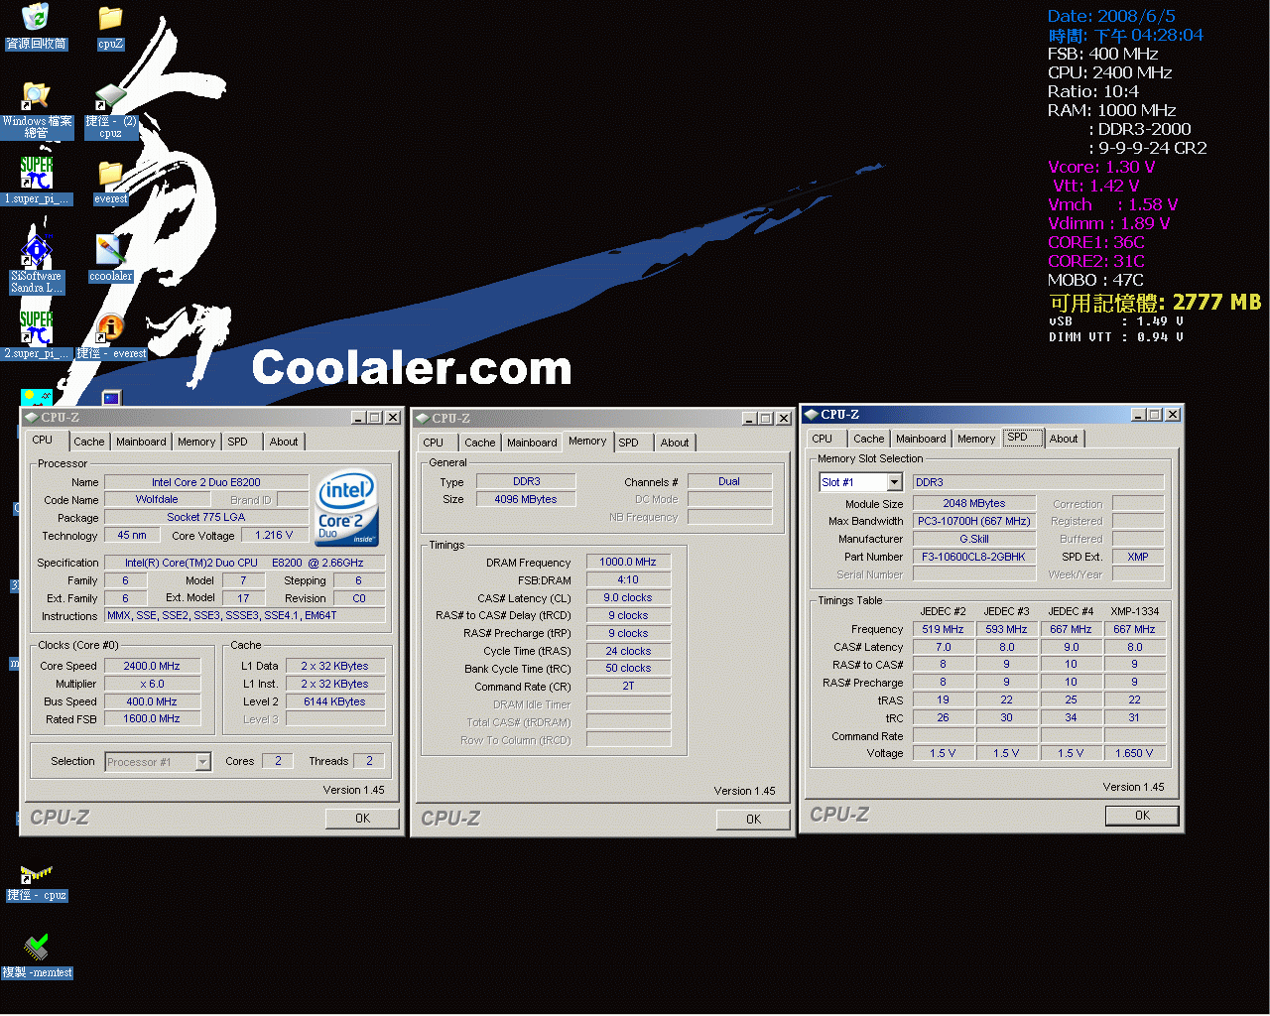Click 'PC3-10700H (667 MHz)' max bandwidth value
Image resolution: width=1270 pixels, height=1016 pixels.
point(974,522)
